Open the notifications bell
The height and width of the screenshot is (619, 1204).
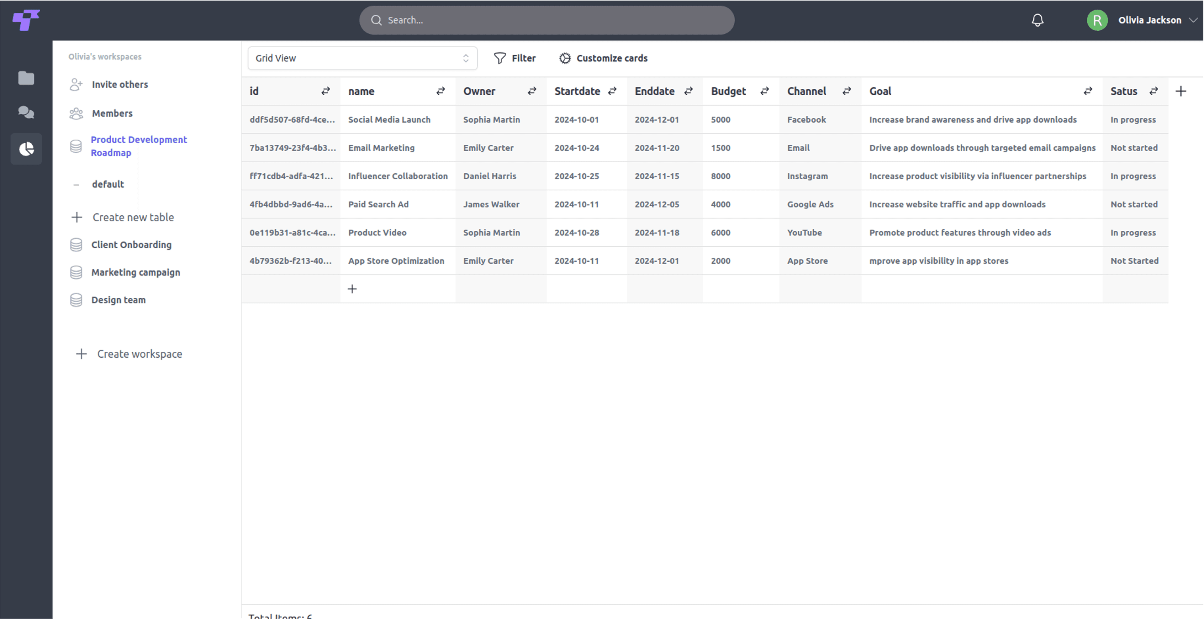pyautogui.click(x=1037, y=20)
